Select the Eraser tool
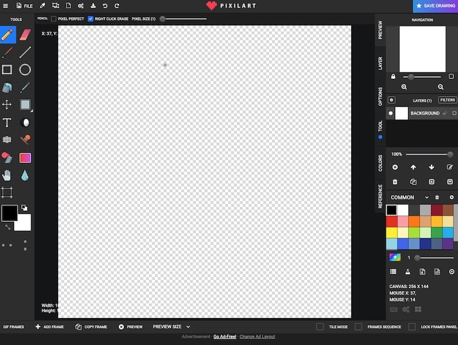This screenshot has height=345, width=458. click(25, 35)
